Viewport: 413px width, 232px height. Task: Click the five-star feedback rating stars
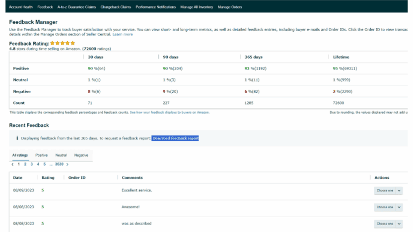click(x=63, y=44)
